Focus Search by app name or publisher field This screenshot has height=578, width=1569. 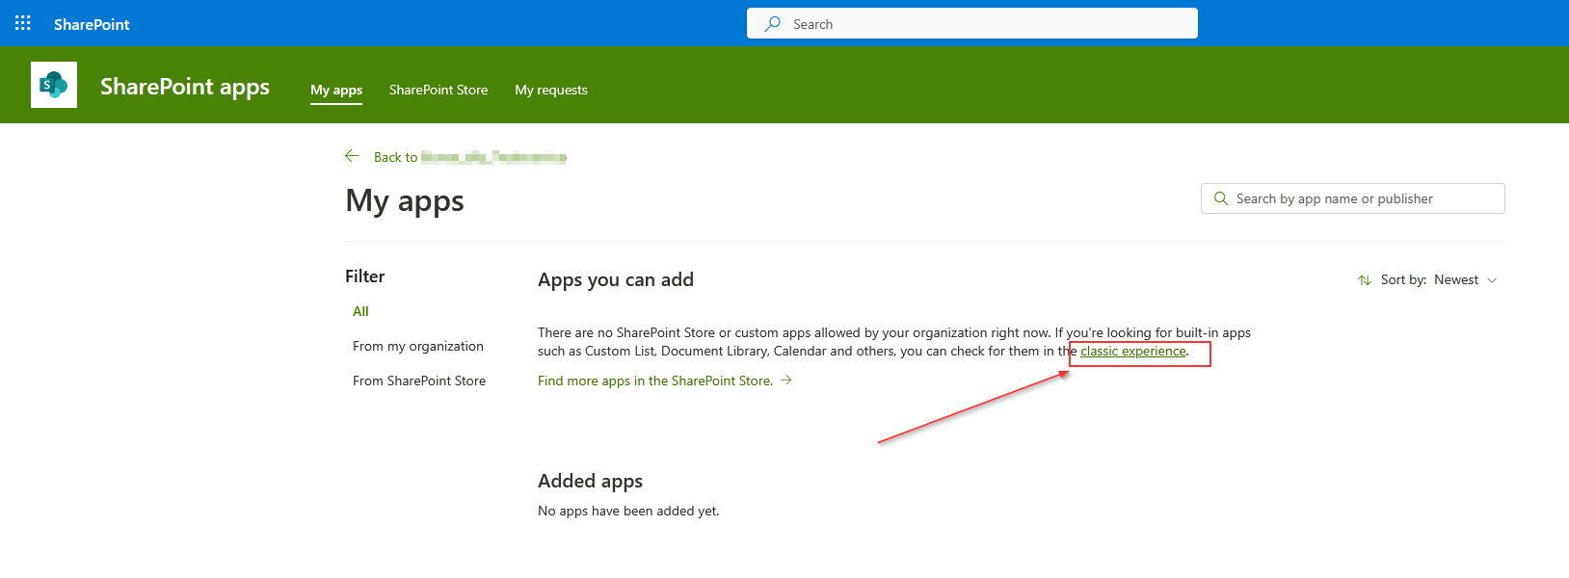[x=1353, y=198]
